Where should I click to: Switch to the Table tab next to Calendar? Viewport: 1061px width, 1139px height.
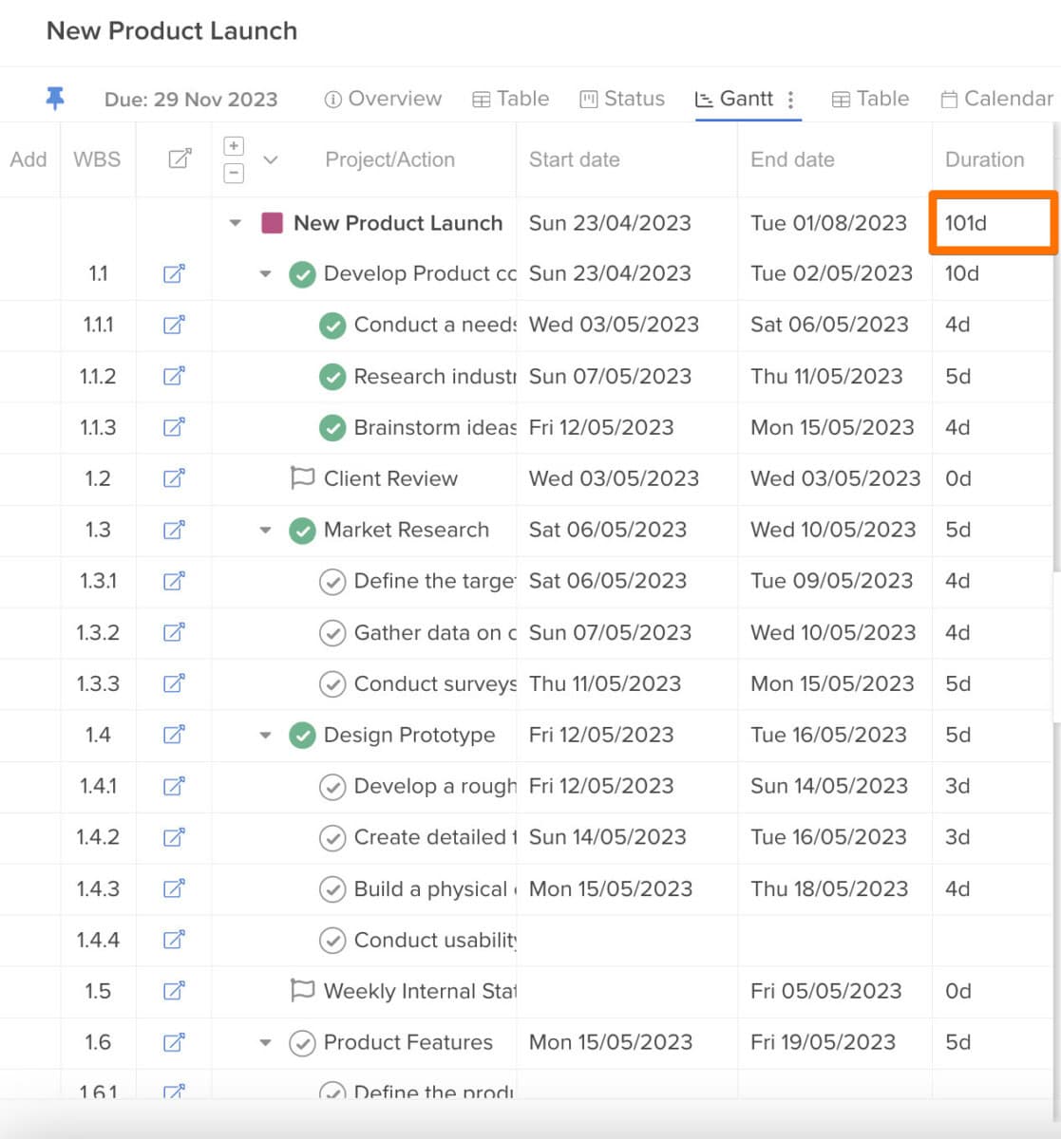click(870, 99)
